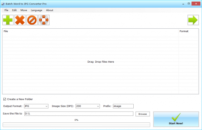Image resolution: width=202 pixels, height=130 pixels.
Task: Click the Prefix: label
Action: (x=107, y=106)
